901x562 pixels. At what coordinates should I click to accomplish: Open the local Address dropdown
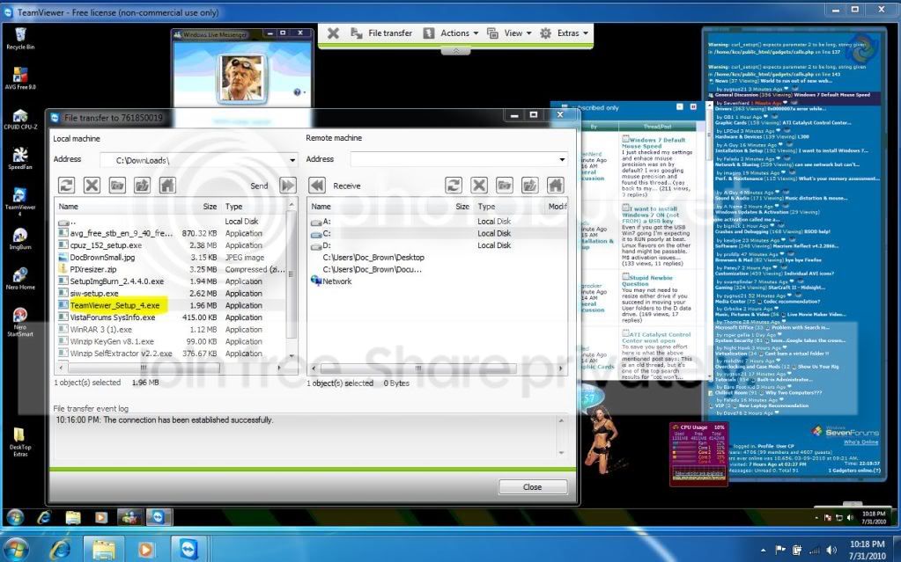pos(292,160)
